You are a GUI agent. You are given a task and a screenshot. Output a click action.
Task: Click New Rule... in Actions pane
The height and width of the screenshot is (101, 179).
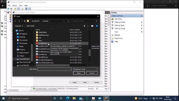119,19
